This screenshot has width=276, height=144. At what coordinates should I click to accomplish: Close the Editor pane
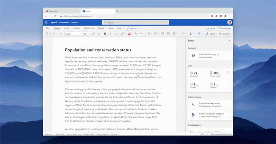coord(229,40)
